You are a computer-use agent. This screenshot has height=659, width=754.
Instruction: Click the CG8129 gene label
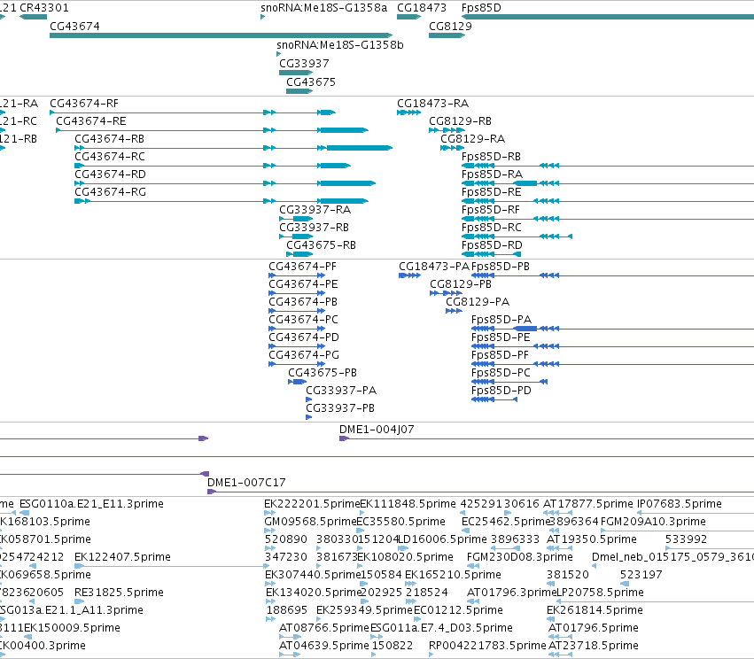(450, 27)
